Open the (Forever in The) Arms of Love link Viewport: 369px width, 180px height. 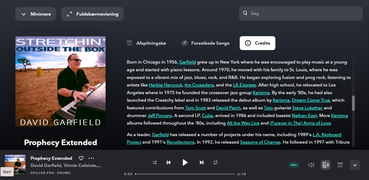[300, 123]
